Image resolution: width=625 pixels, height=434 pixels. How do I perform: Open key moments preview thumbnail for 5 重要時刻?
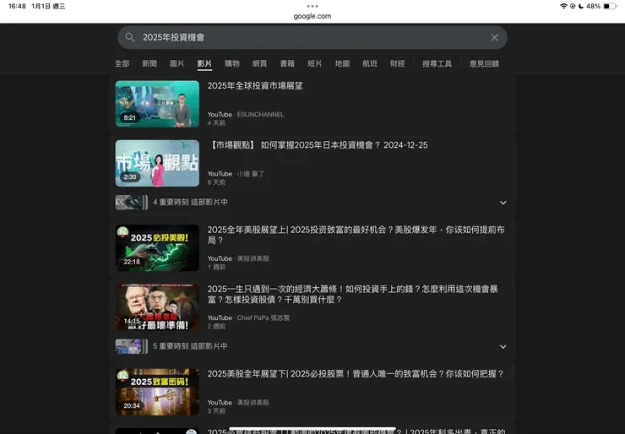(131, 346)
